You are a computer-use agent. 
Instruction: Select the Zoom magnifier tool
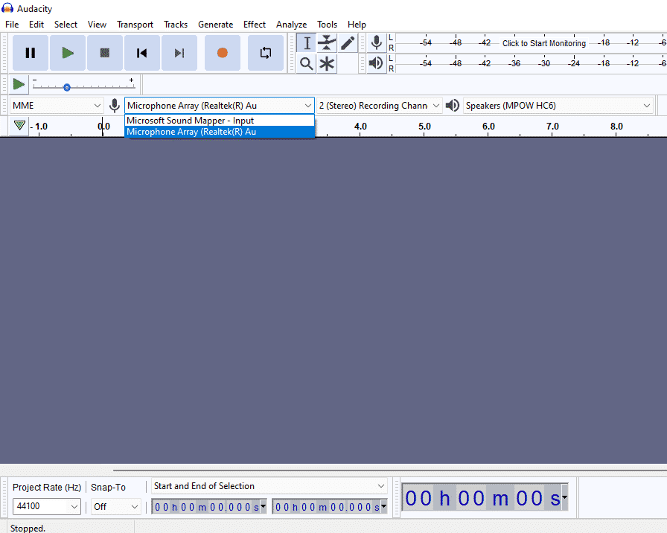(x=306, y=64)
